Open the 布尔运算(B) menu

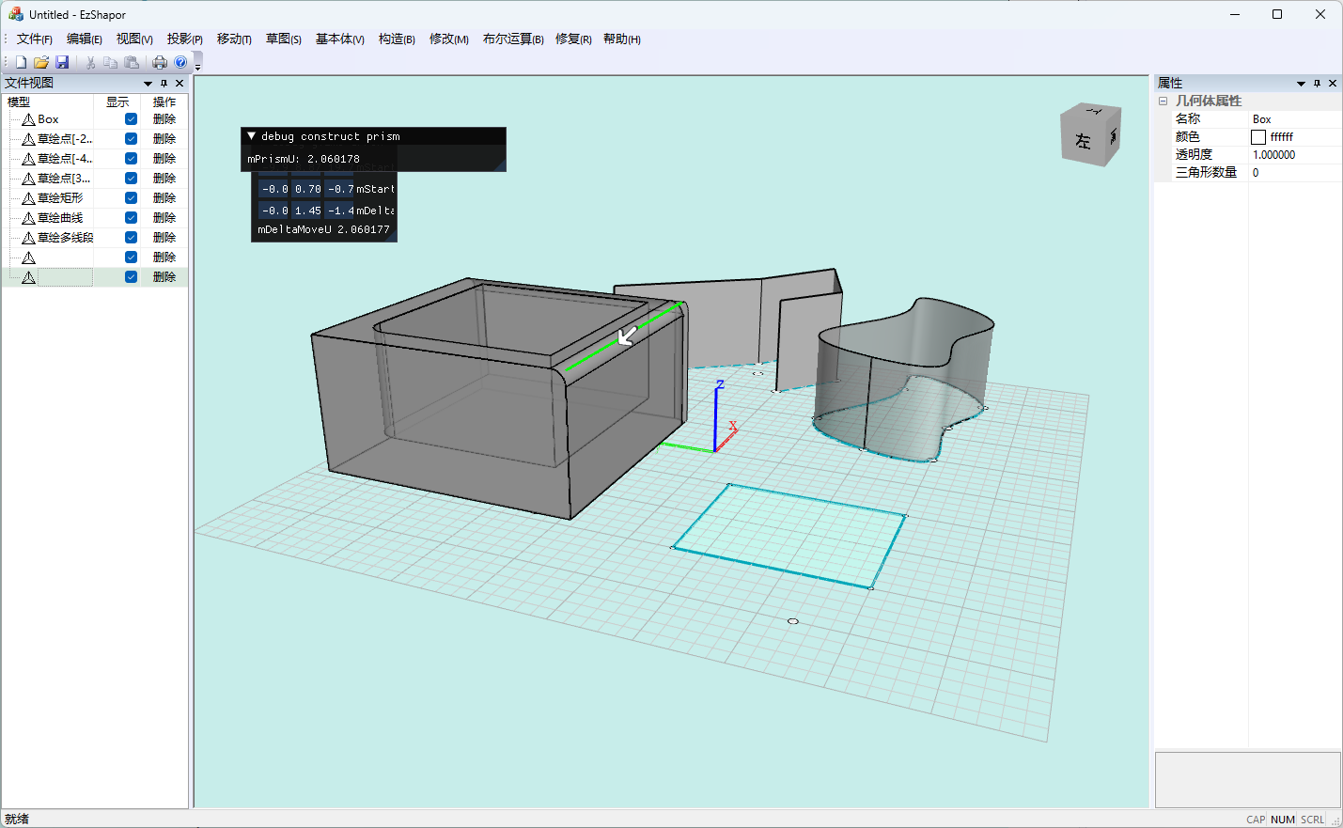pyautogui.click(x=513, y=39)
